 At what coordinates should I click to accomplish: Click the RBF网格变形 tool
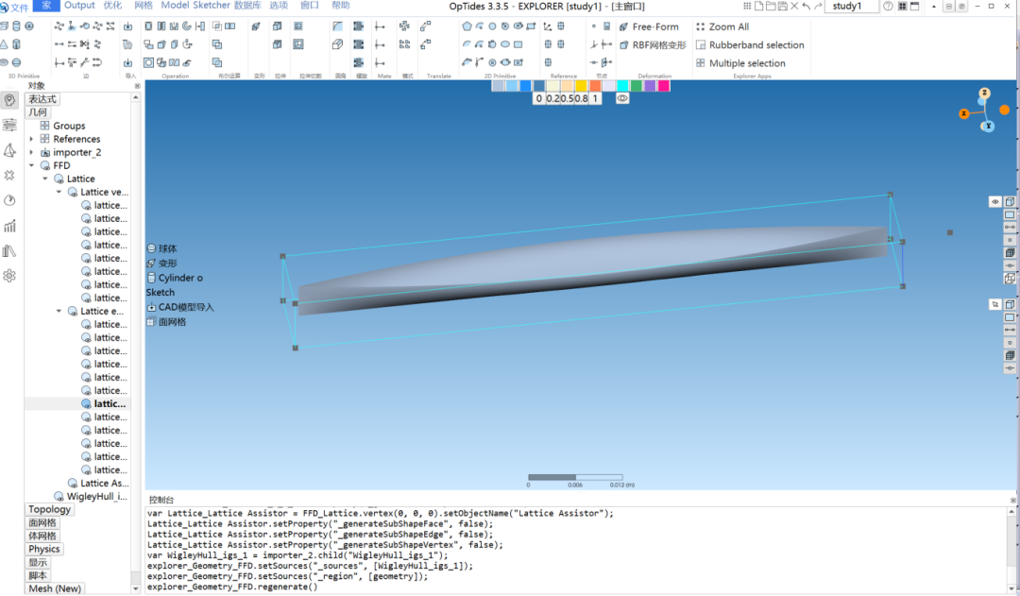point(653,45)
